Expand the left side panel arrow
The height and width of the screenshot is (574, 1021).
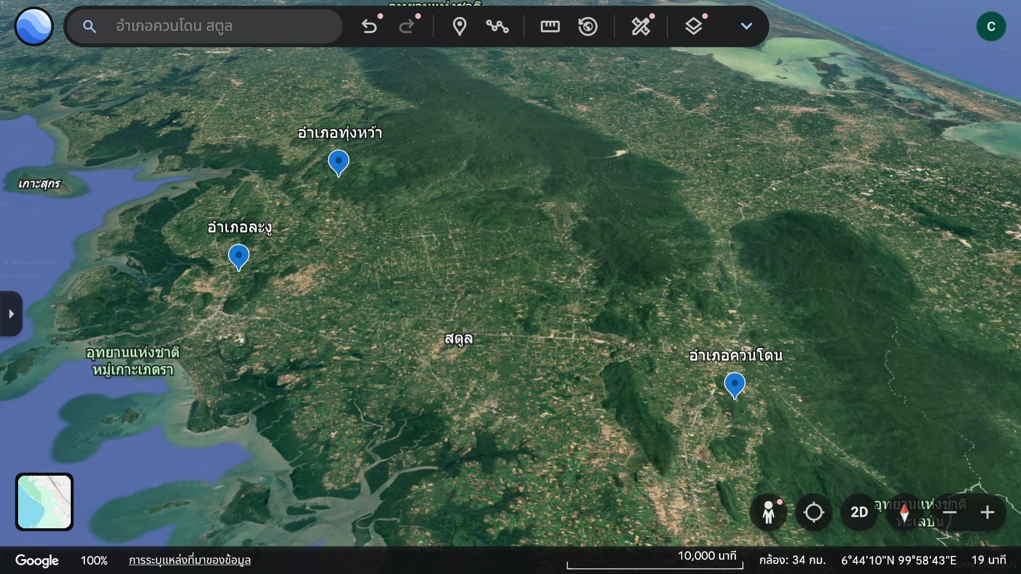click(x=12, y=315)
